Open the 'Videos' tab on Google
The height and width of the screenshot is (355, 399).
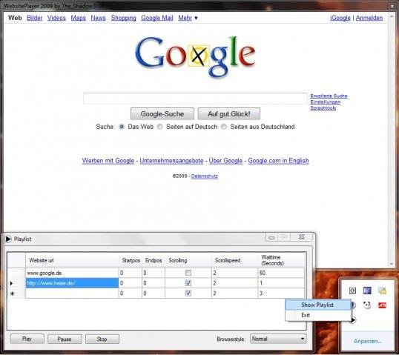point(56,18)
